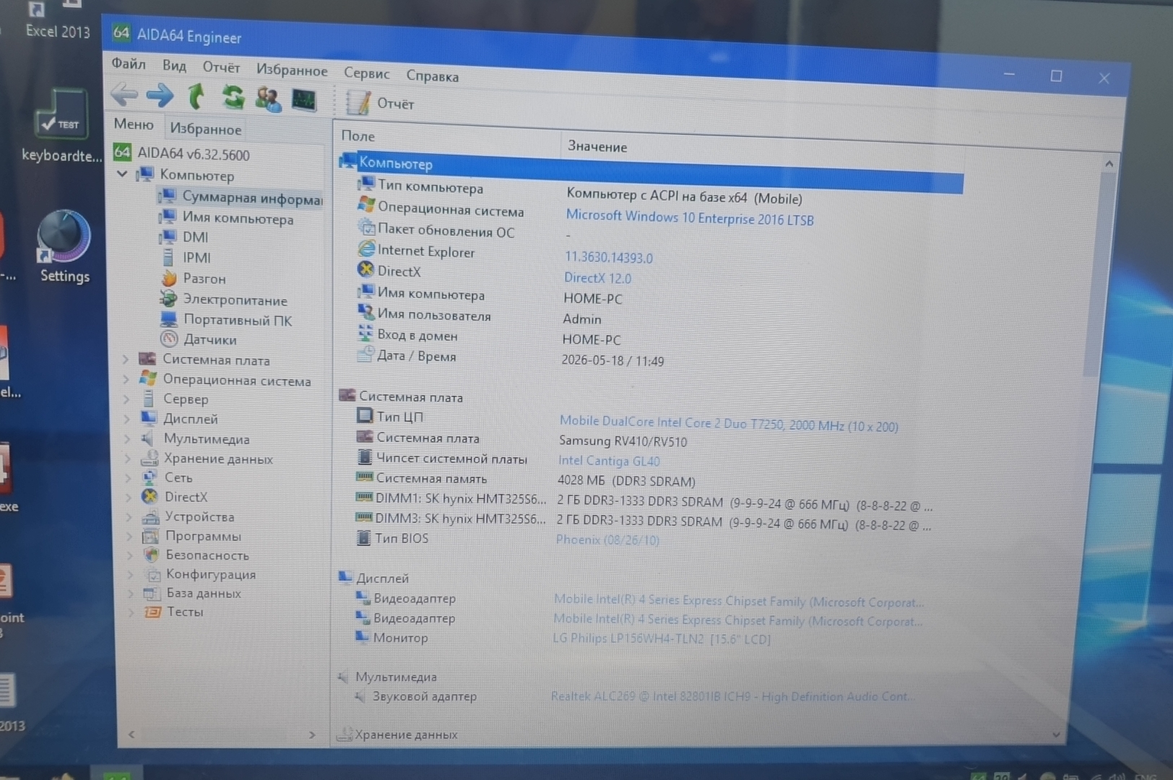1173x780 pixels.
Task: Click the AIDA64 v6.32.5600 root icon
Action: tap(122, 152)
